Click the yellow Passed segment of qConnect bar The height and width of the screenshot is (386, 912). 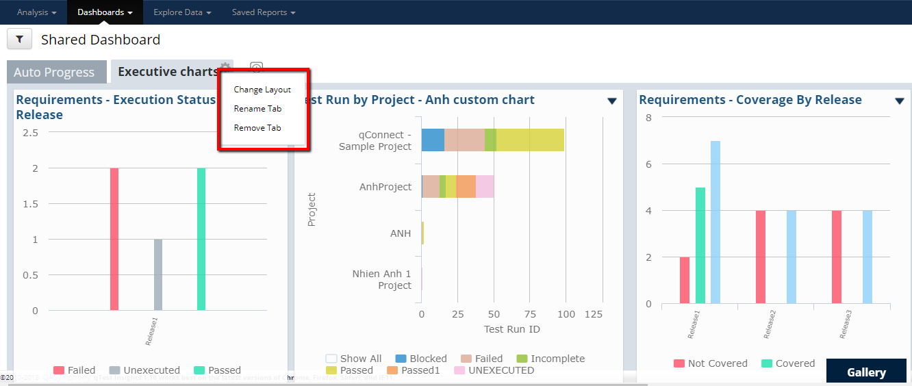coord(530,140)
